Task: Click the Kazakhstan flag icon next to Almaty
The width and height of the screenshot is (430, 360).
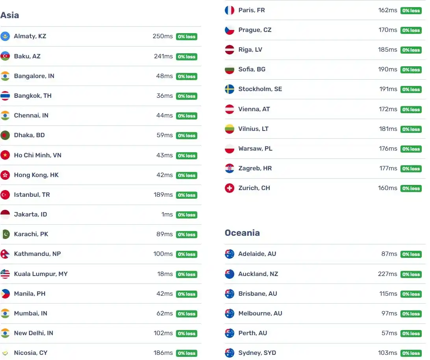Action: pyautogui.click(x=5, y=36)
